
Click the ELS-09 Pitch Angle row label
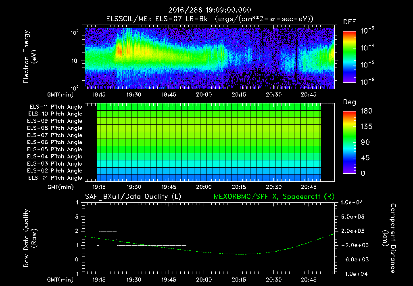(55, 121)
